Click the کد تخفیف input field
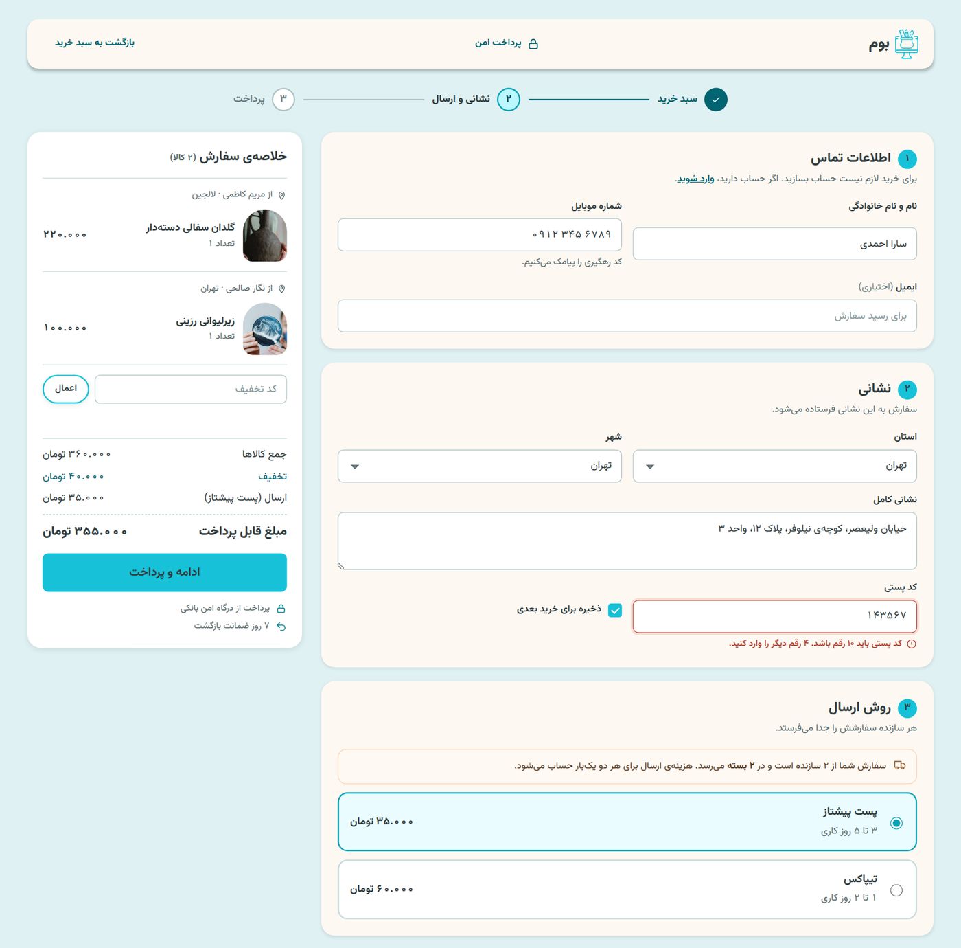This screenshot has width=961, height=948. click(x=191, y=390)
